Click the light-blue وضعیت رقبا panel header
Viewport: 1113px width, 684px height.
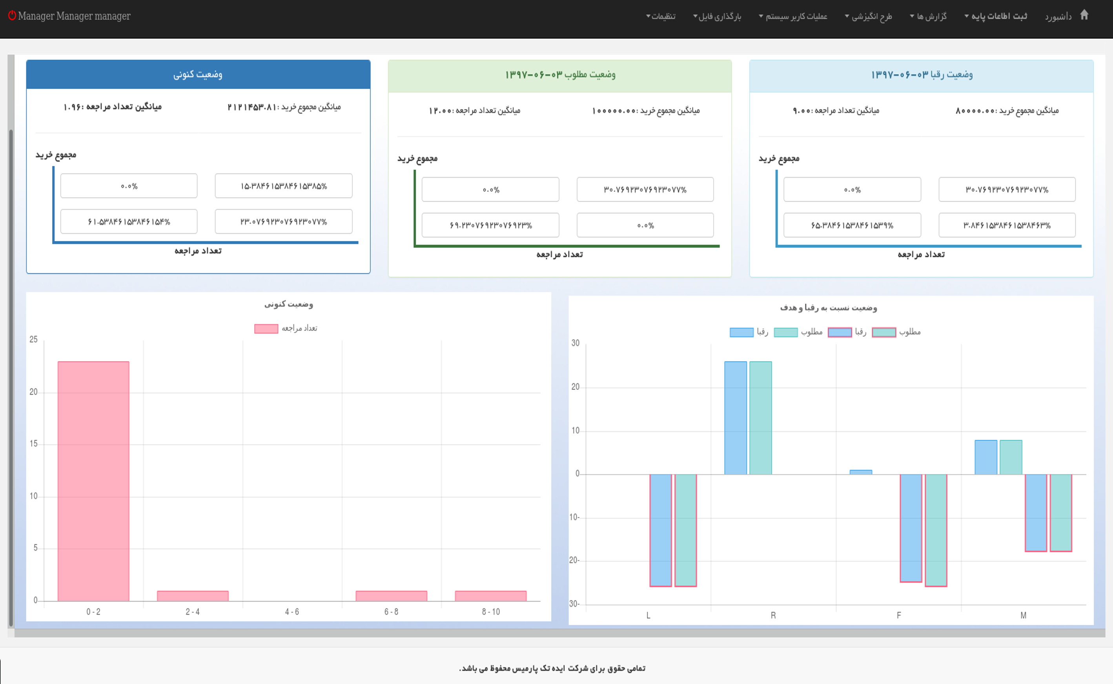921,76
